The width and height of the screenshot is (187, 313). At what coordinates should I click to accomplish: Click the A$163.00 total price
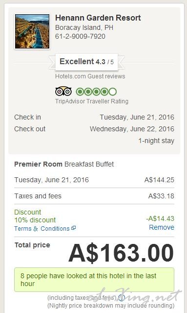pos(121,253)
